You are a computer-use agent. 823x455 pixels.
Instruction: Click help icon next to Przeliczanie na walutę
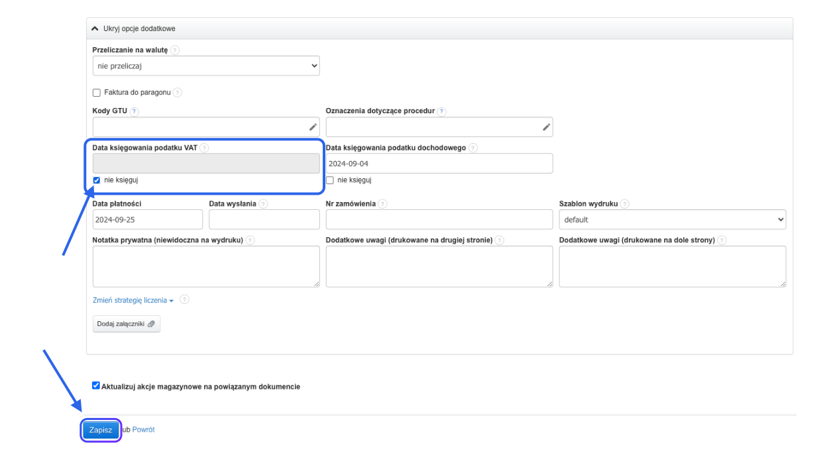click(175, 50)
